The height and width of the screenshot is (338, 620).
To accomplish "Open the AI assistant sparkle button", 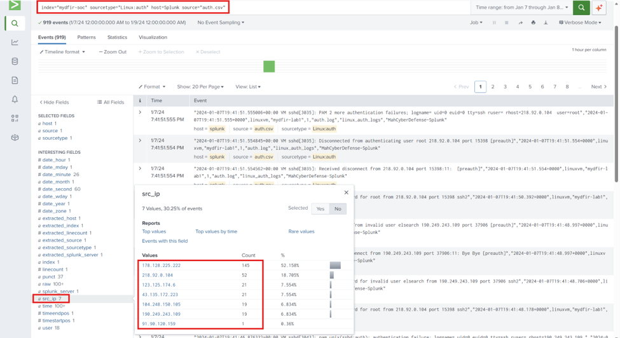I will [x=599, y=8].
